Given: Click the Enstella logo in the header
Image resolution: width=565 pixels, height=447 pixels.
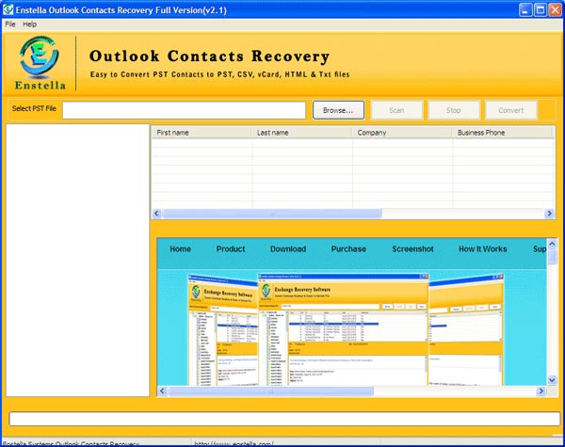Looking at the screenshot, I should click(39, 62).
